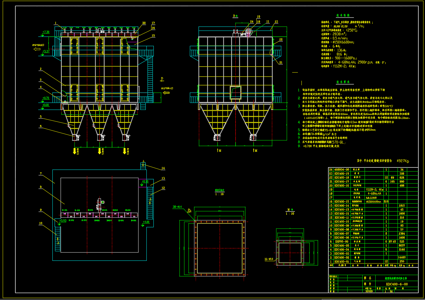Click parts list cell KDC400-18
This screenshot has height=300, width=425.
pyautogui.click(x=342, y=177)
